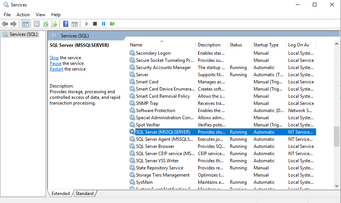Viewport: 341px width, 203px height.
Task: Click 'Network S...' log on cell
Action: click(x=300, y=111)
